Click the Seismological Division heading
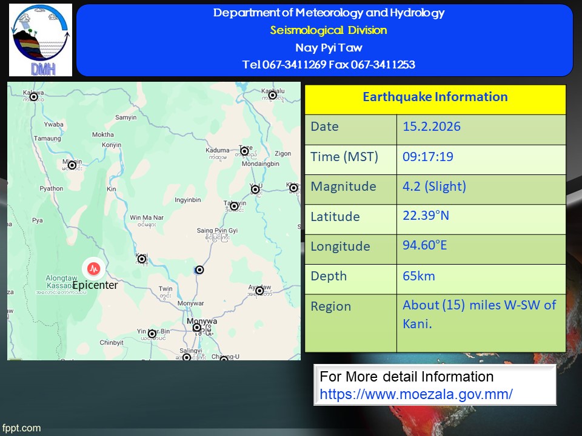This screenshot has height=436, width=582. pos(328,30)
